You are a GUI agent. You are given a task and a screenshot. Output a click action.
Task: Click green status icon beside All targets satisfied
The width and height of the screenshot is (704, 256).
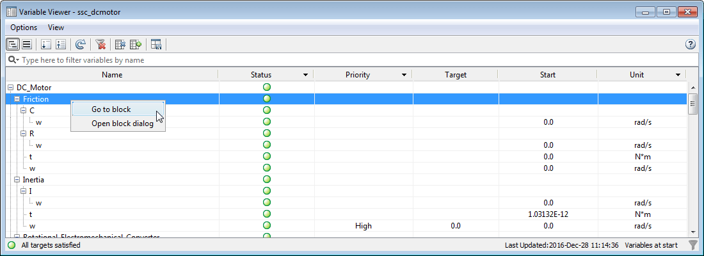coord(12,245)
